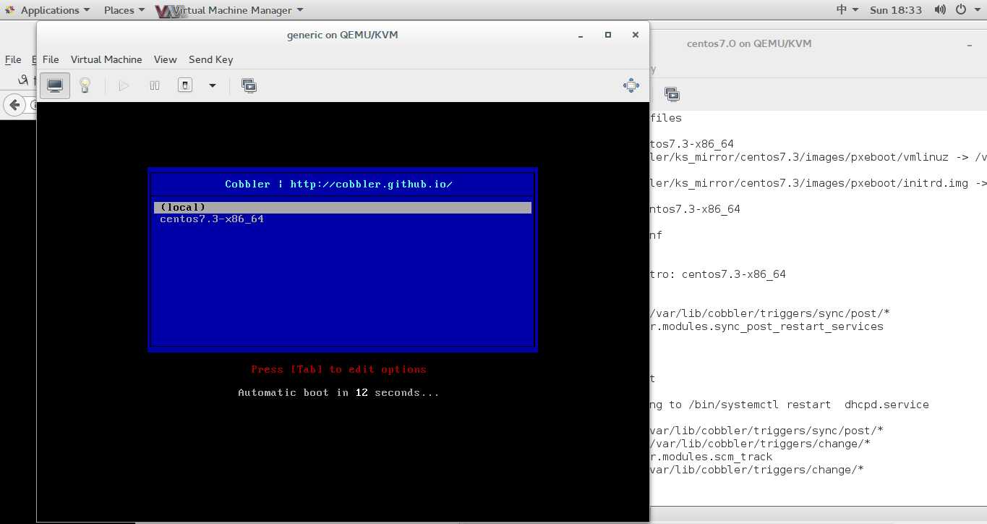Open File menu of the leftmost background window
987x524 pixels.
pos(13,59)
